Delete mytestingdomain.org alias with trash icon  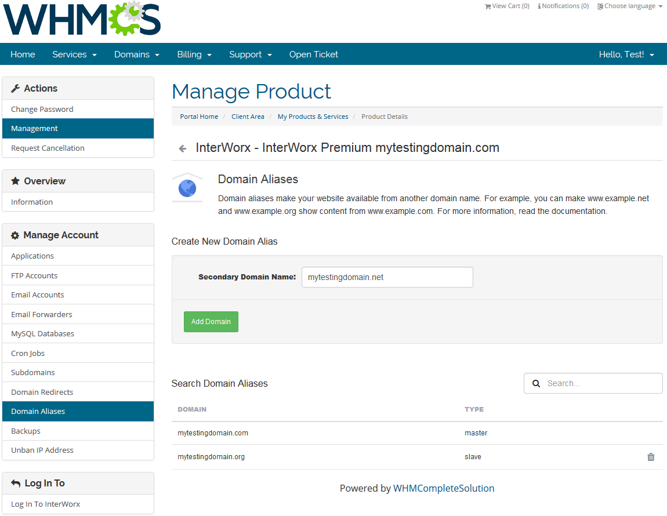tap(651, 457)
